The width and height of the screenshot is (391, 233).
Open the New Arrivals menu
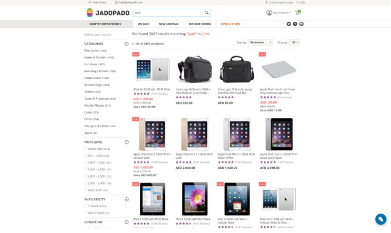pos(169,24)
